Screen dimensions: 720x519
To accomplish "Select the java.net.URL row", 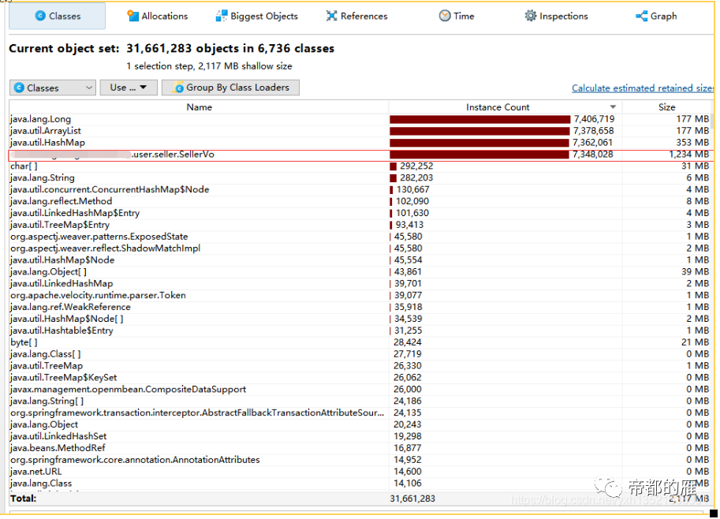I will tap(360, 472).
